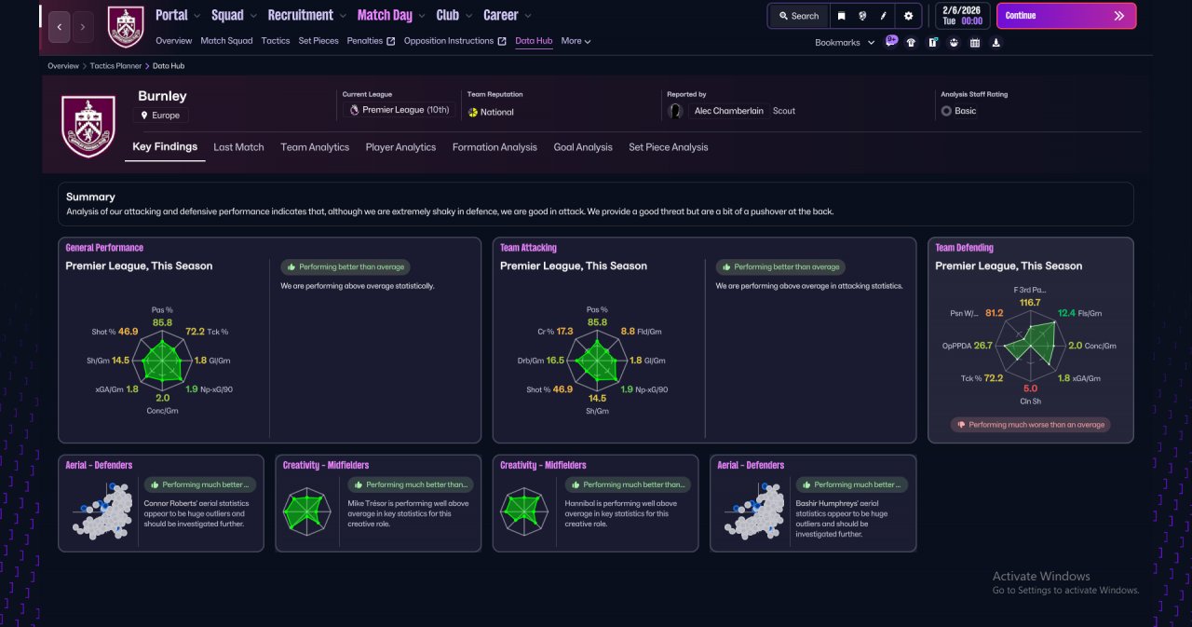Open Mike Trésor's Creativity - Midfielders card
Image resolution: width=1192 pixels, height=627 pixels.
pyautogui.click(x=378, y=504)
